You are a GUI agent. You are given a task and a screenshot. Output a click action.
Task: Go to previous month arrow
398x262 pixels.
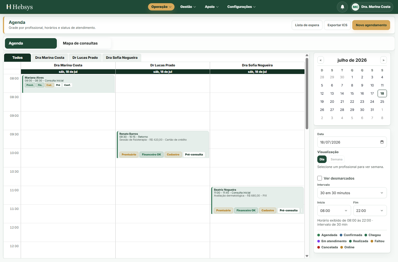320,60
